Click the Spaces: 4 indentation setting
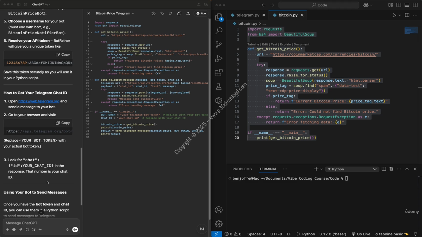Viewport: 422px width, 237px height. click(x=256, y=234)
